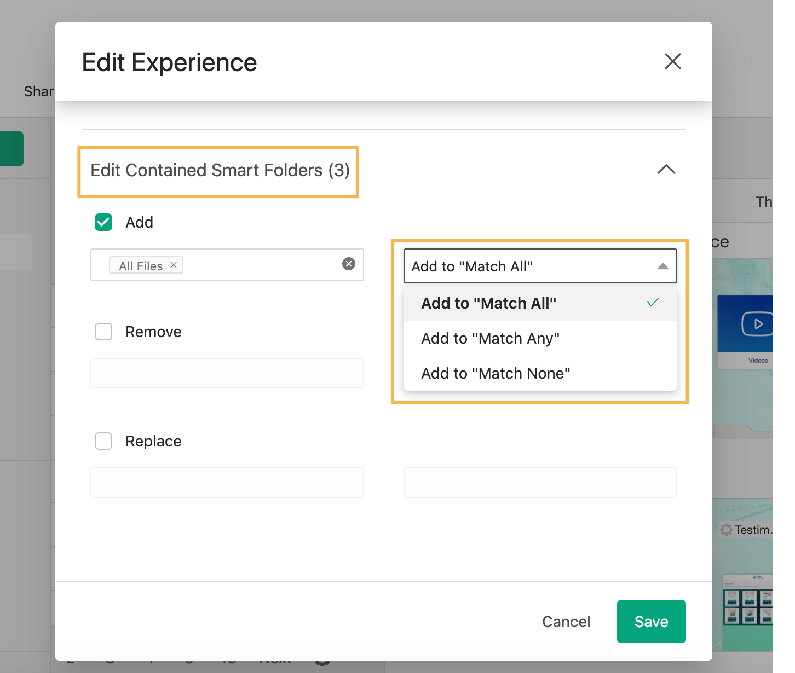Select Add to "Match None" option
The image size is (795, 673).
pyautogui.click(x=540, y=373)
